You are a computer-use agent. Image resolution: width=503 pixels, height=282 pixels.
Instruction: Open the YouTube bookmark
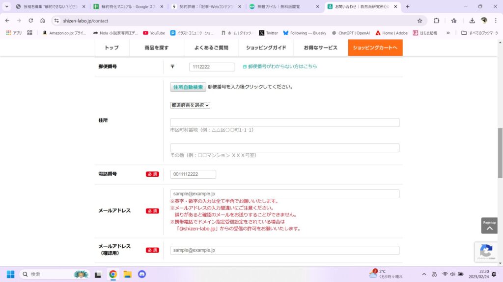(x=154, y=33)
